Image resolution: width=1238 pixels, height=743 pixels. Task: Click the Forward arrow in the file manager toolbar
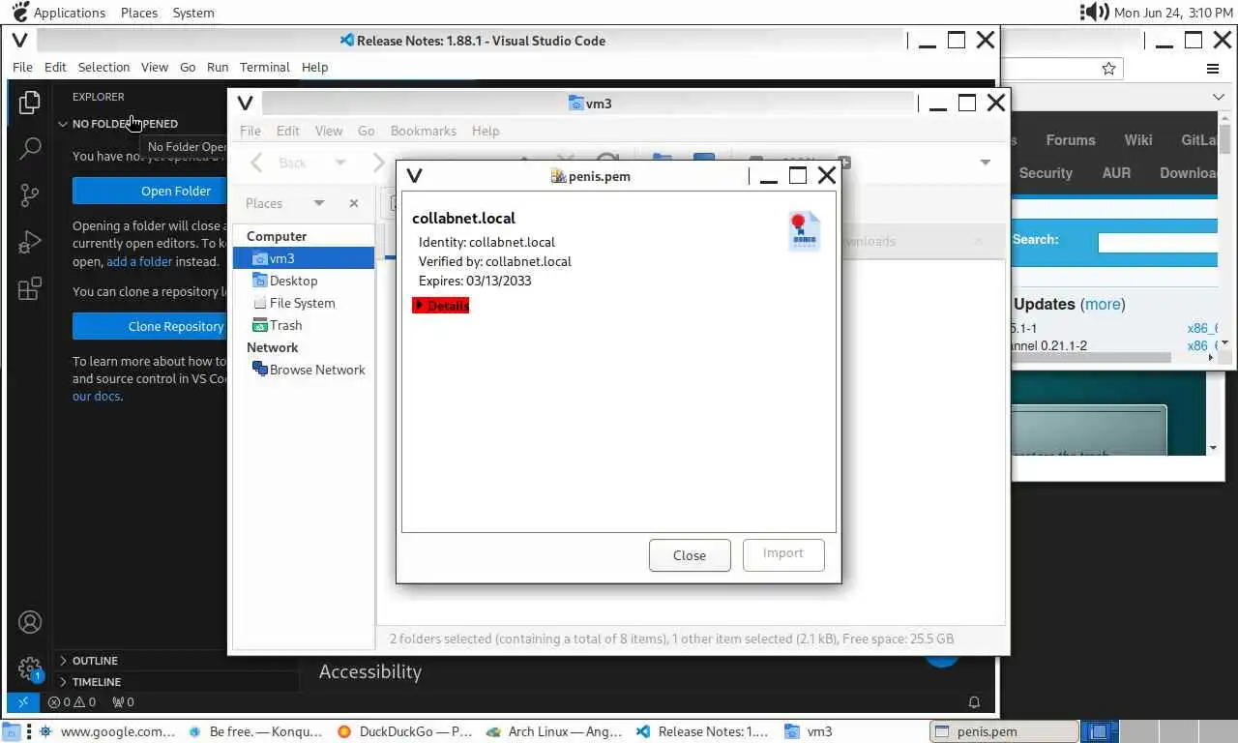tap(378, 163)
